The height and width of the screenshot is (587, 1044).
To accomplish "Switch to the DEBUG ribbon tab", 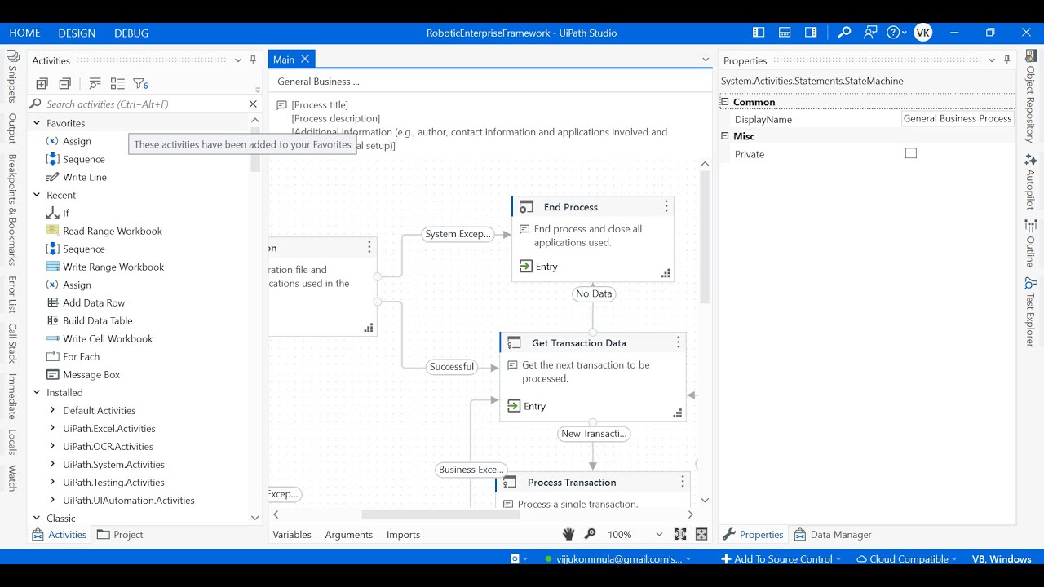I will [x=131, y=33].
